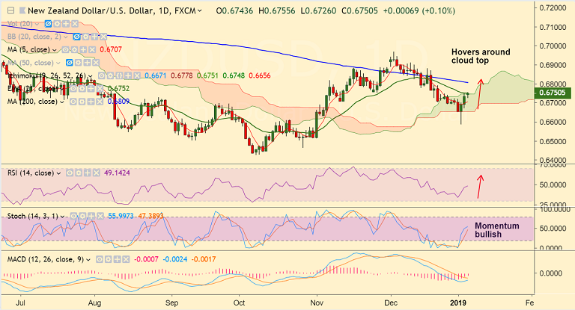Open the symbol dropdown next to FXCM
The width and height of the screenshot is (575, 310).
click(199, 11)
